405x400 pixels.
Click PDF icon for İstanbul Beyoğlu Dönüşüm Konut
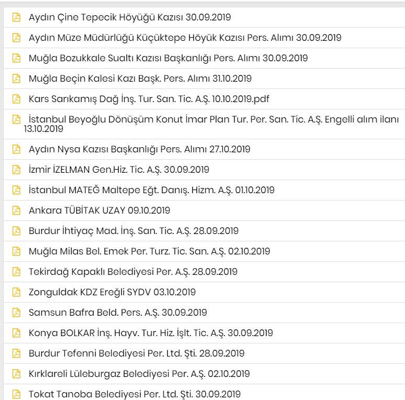coord(16,119)
